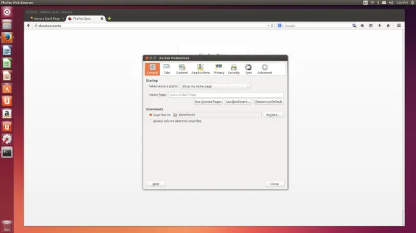The image size is (416, 233).
Task: Bookmark this page with the star icon
Action: (x=362, y=26)
